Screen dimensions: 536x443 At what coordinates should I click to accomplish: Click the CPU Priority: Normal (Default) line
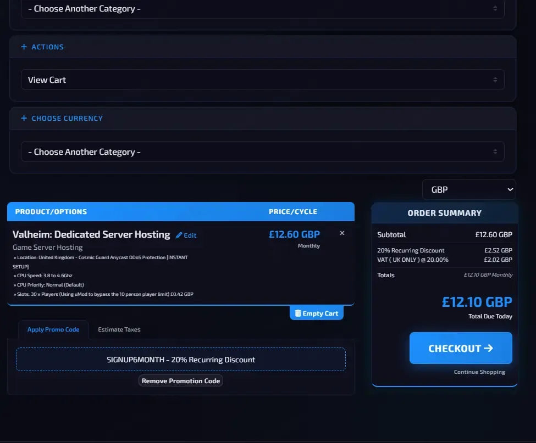pos(48,285)
